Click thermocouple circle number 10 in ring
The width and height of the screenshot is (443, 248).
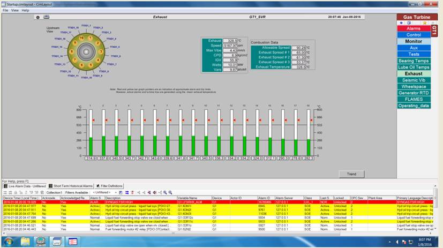click(81, 38)
